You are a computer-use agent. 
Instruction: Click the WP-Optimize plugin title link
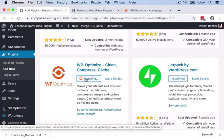[x=97, y=67]
